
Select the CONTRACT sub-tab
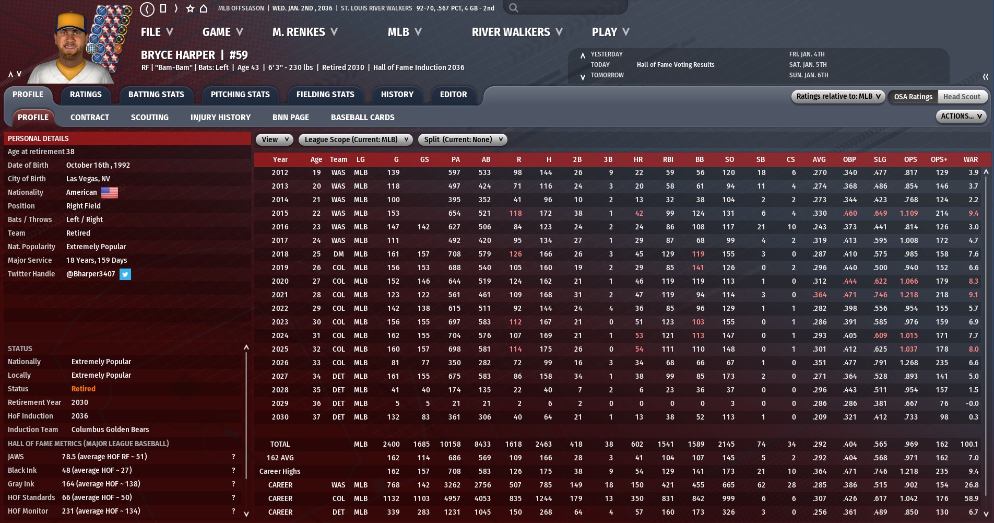90,118
